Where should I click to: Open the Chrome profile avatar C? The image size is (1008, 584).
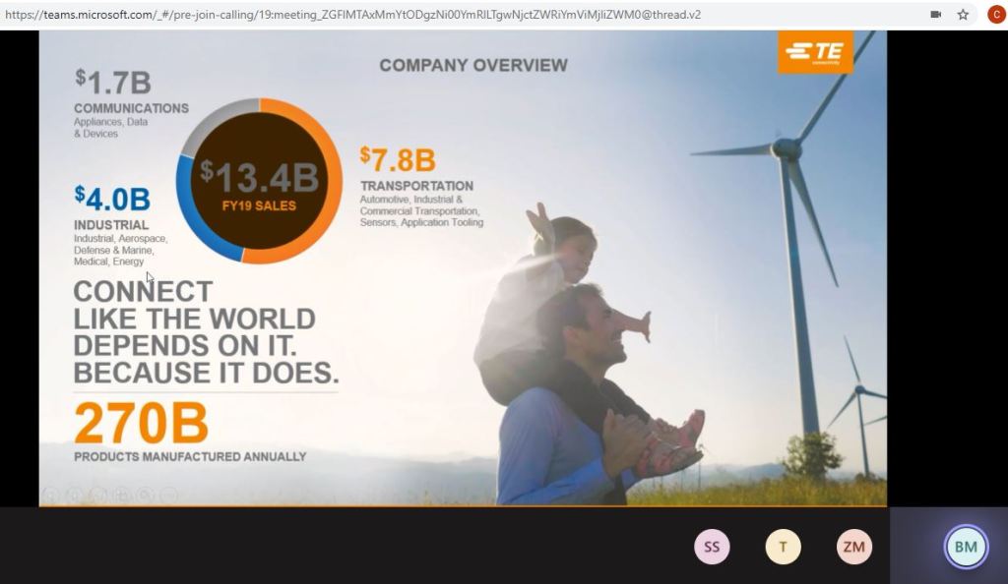995,15
